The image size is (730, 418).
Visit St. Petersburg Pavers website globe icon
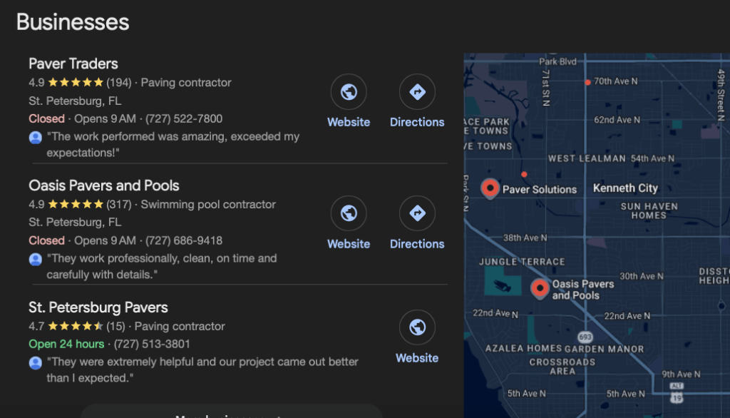tap(417, 328)
